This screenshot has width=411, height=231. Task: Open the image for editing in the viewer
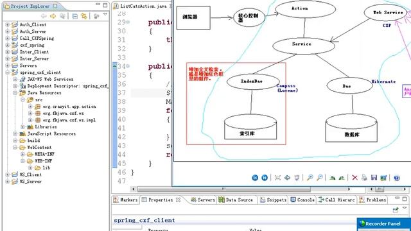383,178
